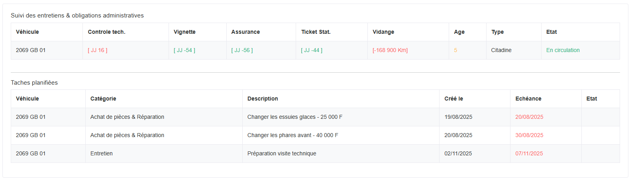The image size is (632, 180).
Task: Click the overdue date 30/08/2025
Action: pos(529,135)
